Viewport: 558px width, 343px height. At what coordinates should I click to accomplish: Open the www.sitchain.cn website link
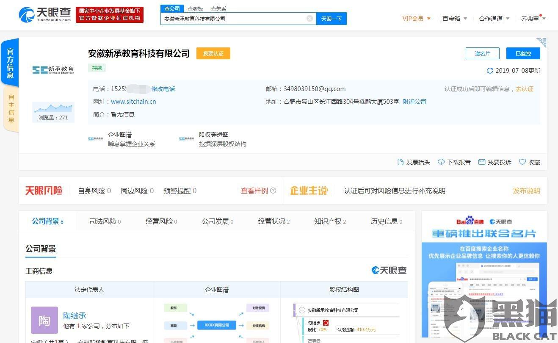click(x=133, y=102)
